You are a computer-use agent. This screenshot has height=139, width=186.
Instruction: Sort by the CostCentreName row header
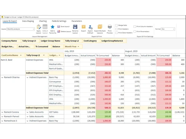(x=13, y=55)
